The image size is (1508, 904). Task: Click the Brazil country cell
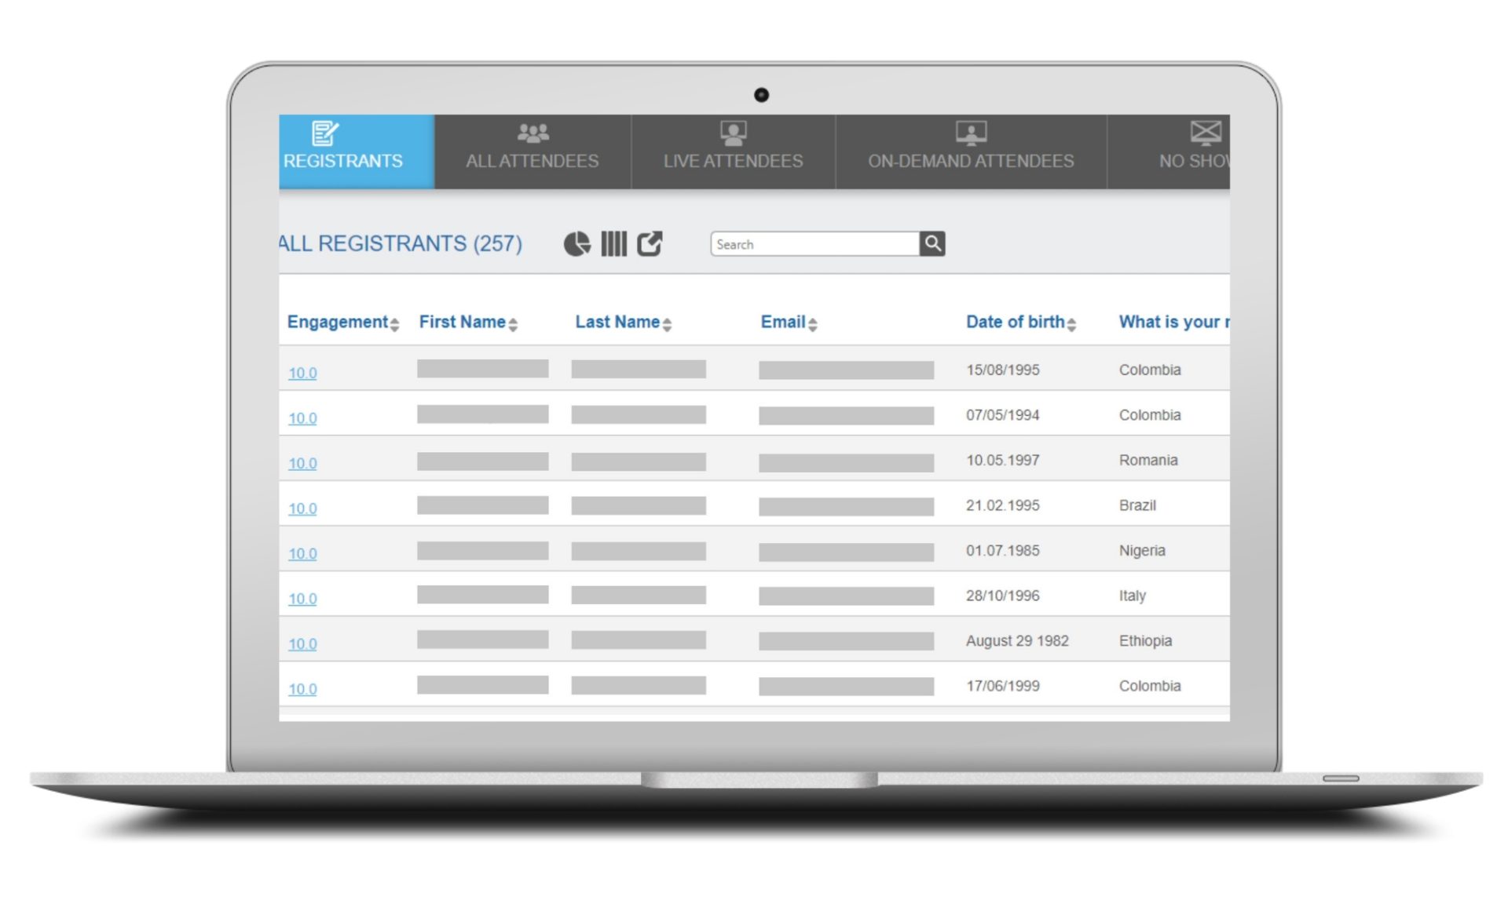[x=1137, y=505]
